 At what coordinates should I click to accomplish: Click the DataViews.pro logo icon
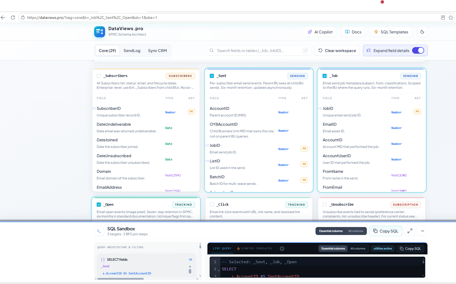[x=100, y=32]
